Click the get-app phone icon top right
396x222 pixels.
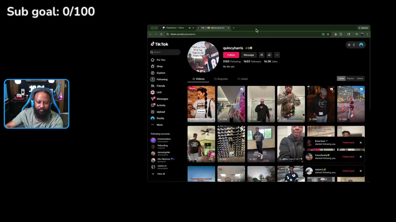coord(354,45)
